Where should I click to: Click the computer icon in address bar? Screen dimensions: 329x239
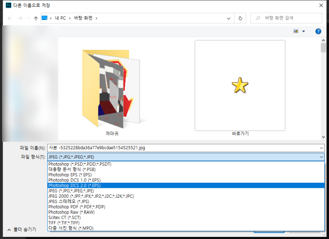[x=45, y=18]
